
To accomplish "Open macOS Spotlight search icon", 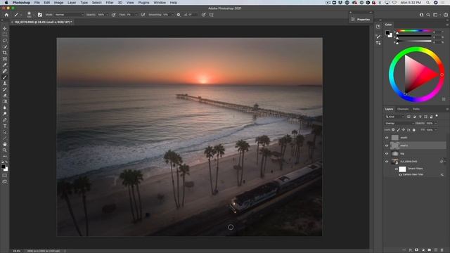I will click(428, 3).
